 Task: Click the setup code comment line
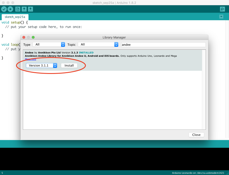click(44, 27)
